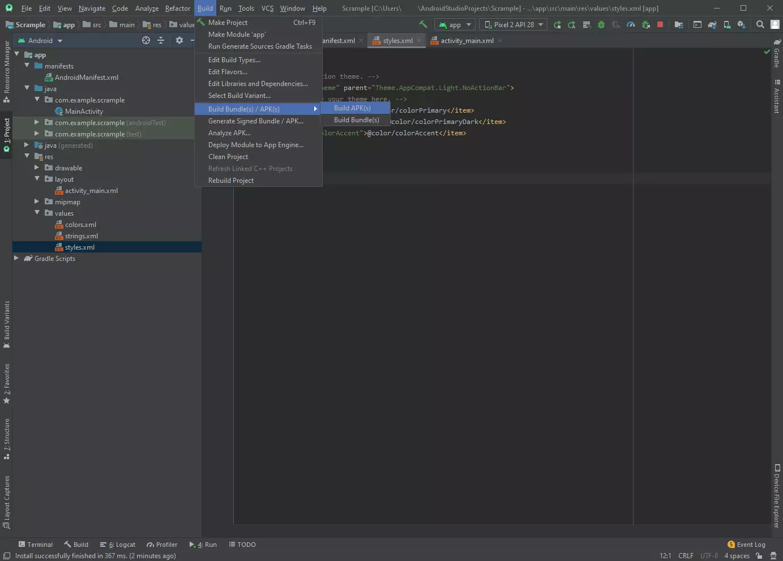Click scroll-from-source target icon in project panel

(x=146, y=40)
